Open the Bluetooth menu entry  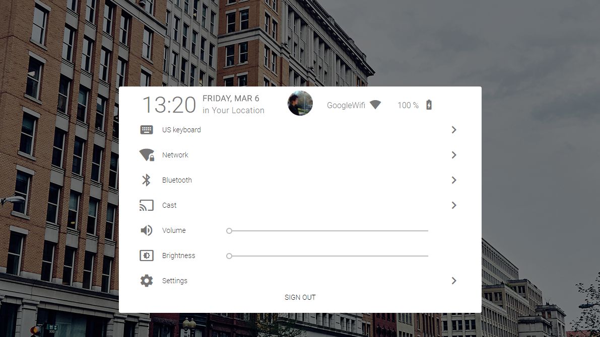tap(300, 180)
